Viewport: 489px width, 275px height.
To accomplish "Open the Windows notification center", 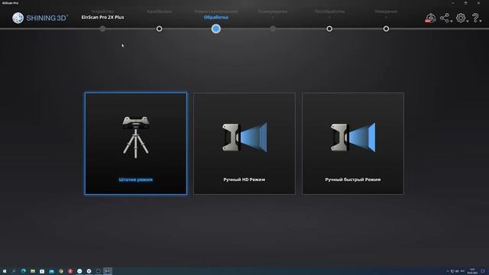I will pos(483,272).
